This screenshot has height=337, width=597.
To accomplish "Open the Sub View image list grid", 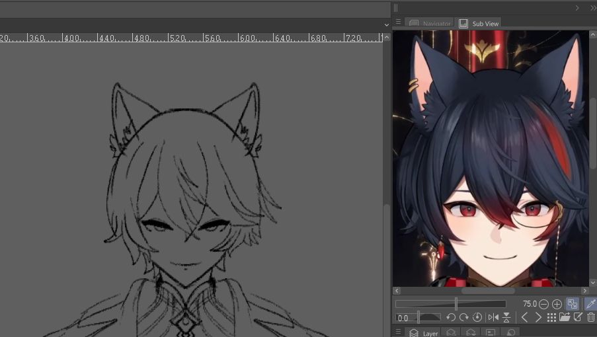I will (x=551, y=317).
